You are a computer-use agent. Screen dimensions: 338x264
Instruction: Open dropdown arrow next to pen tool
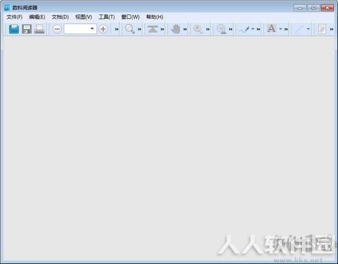pos(252,29)
